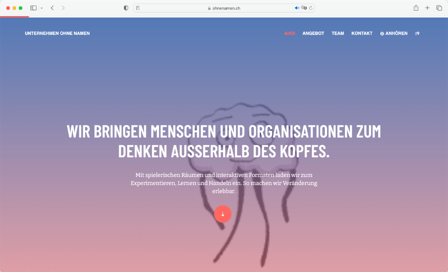Viewport: 448px width, 272px height.
Task: Click the speech-bubble icon beside ANHÖREN
Action: [417, 33]
